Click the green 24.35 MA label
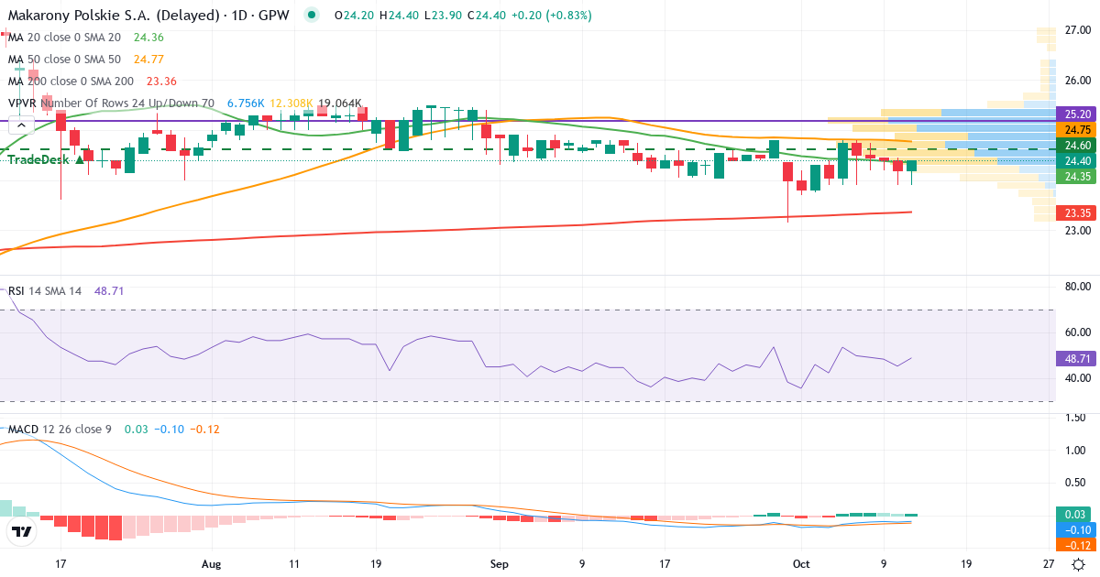The width and height of the screenshot is (1100, 577). coord(1077,177)
